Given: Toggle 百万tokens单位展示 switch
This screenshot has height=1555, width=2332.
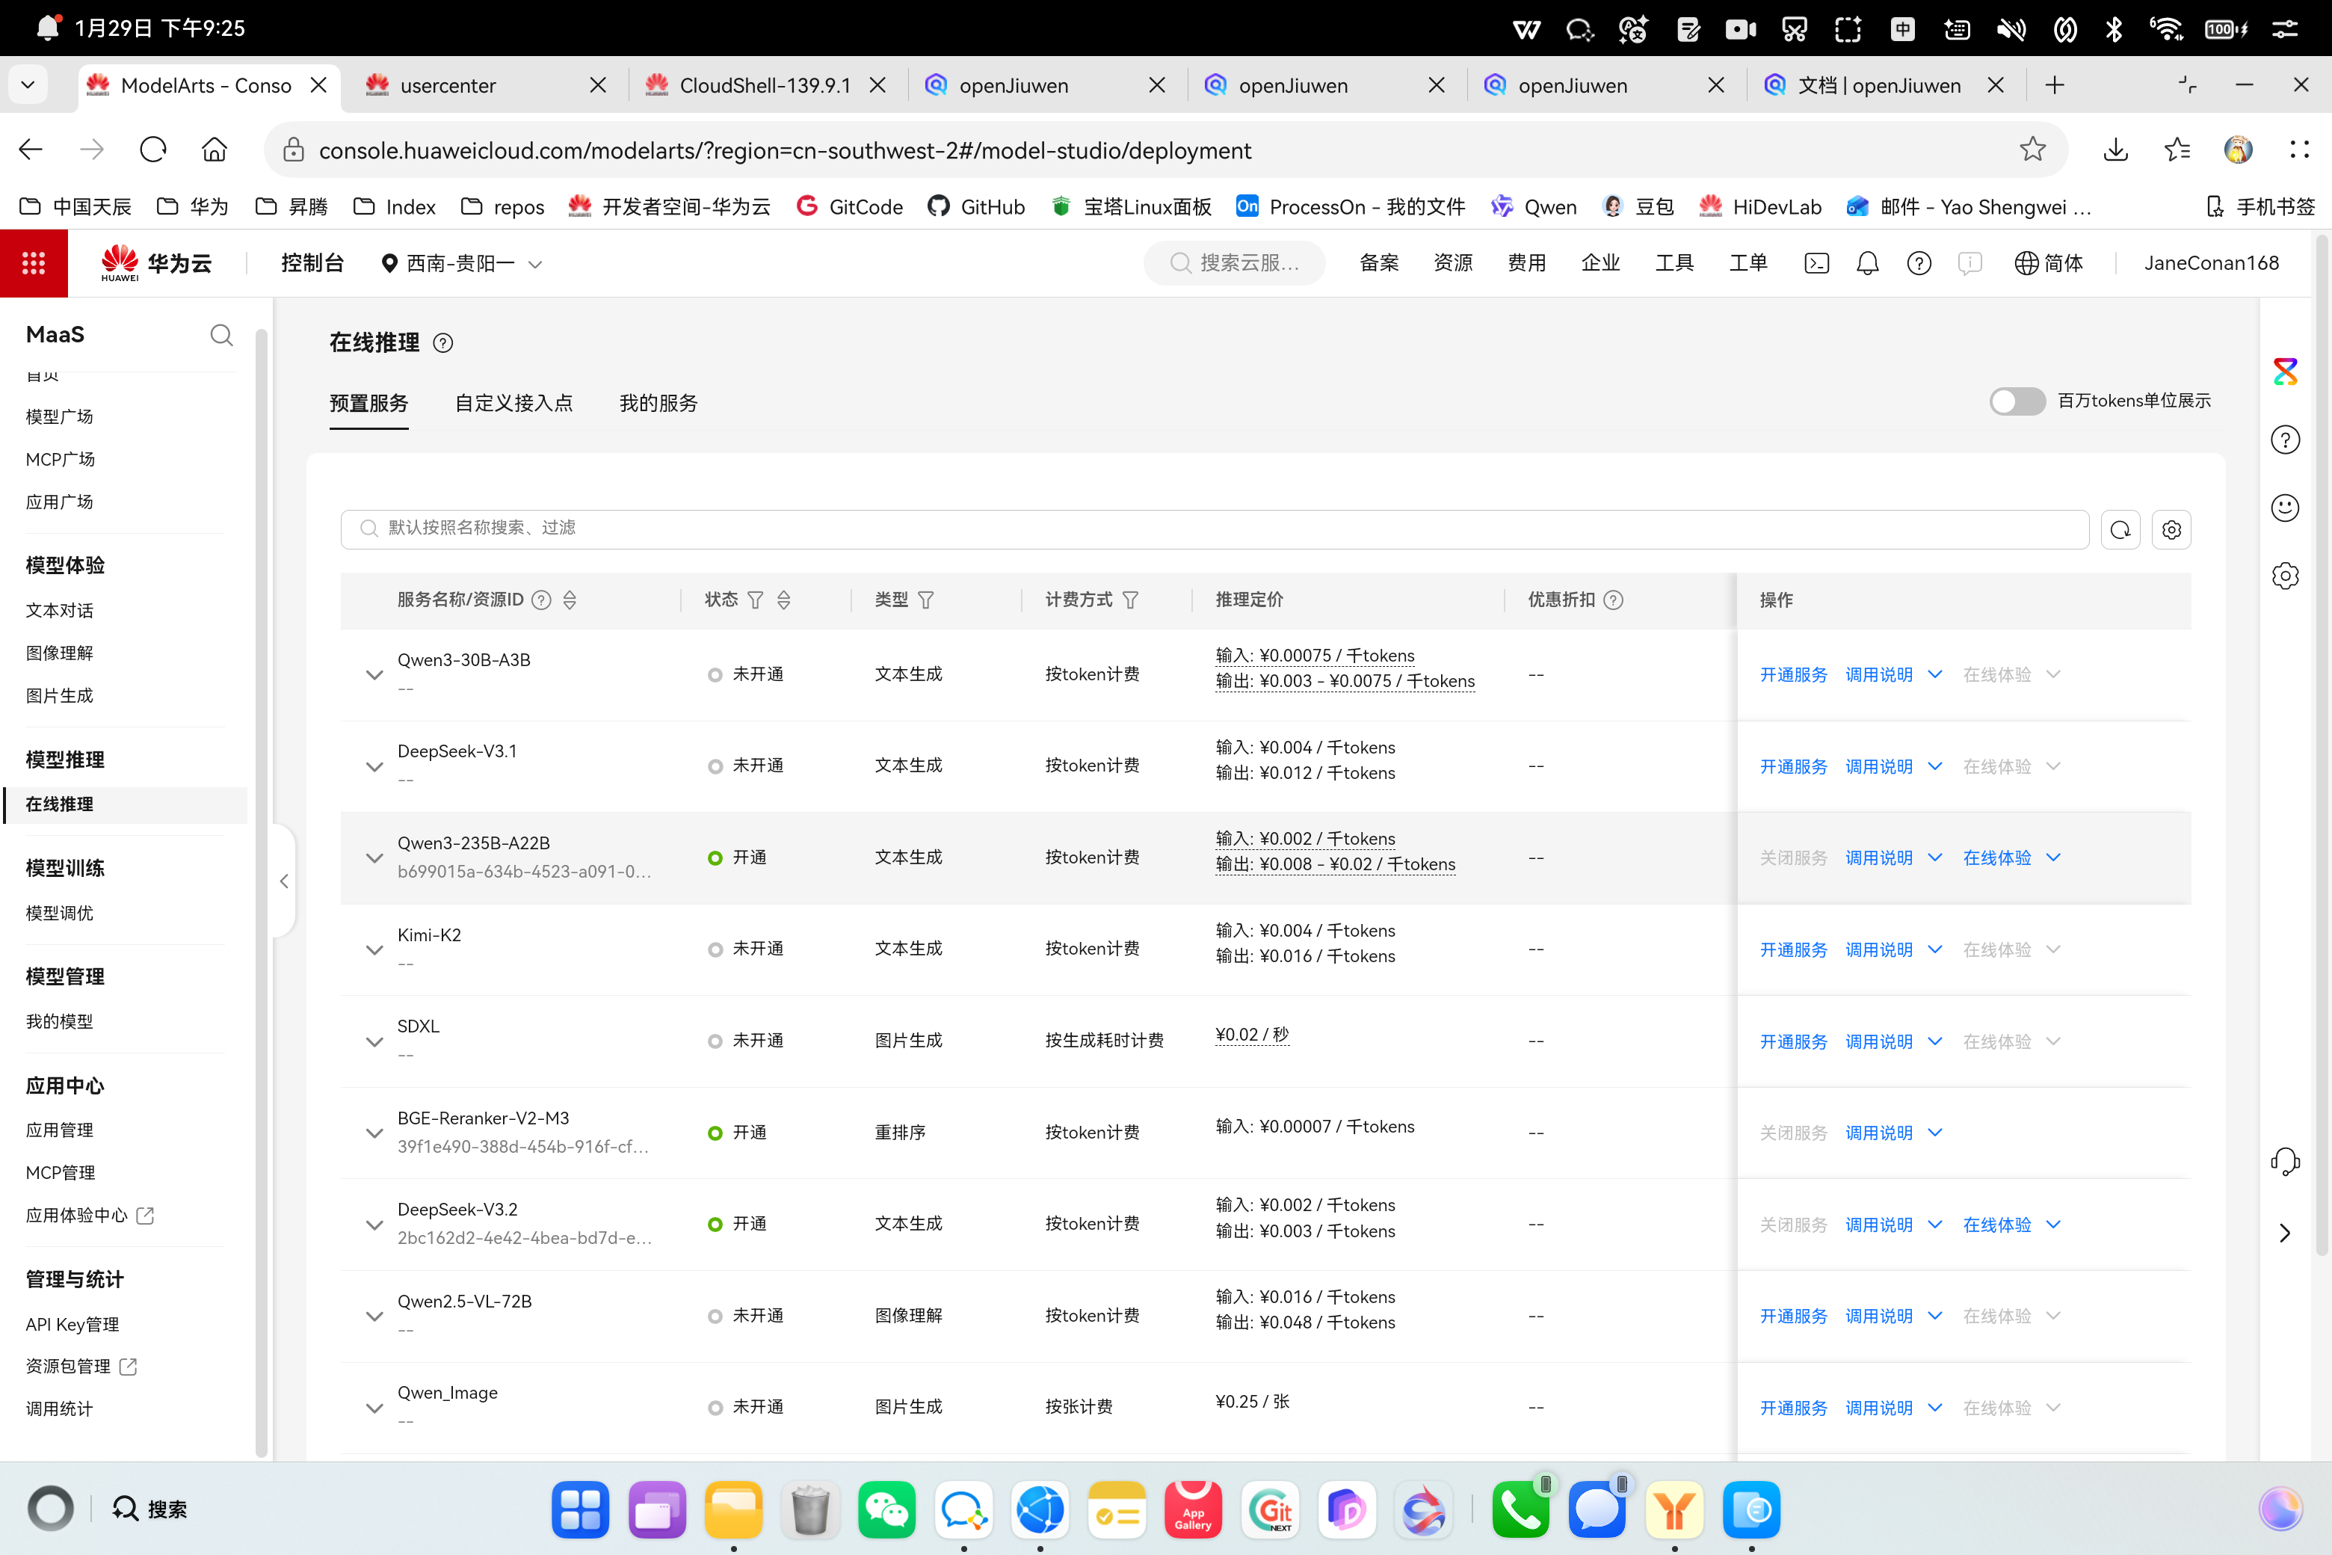Looking at the screenshot, I should point(2017,401).
